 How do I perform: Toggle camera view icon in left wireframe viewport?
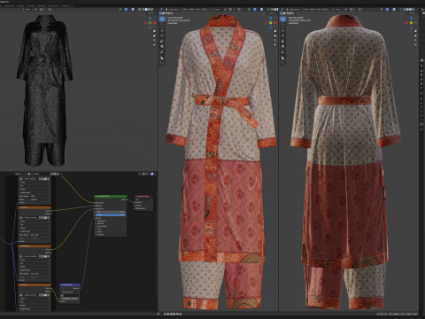154,40
